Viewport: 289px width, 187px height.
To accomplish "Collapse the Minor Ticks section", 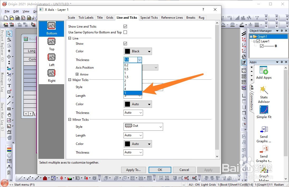I will [70, 119].
